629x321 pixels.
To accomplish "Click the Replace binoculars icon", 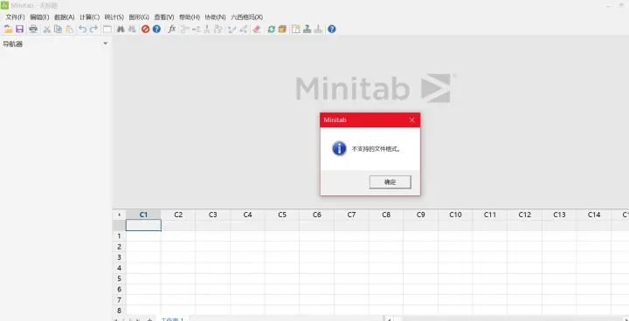I will tap(132, 30).
